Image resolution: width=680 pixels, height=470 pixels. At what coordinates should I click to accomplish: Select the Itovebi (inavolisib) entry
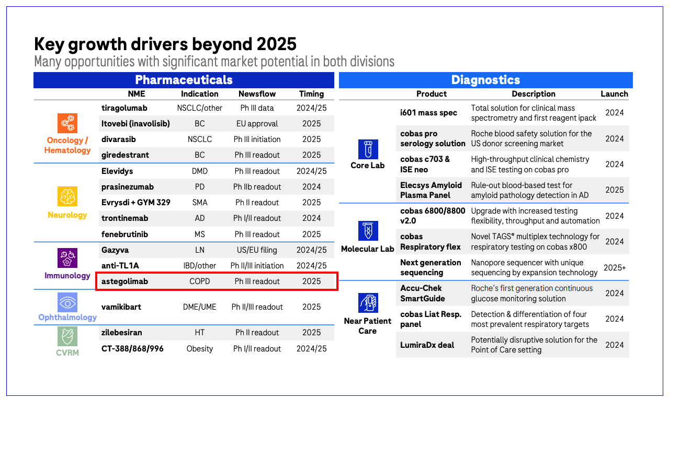click(x=135, y=124)
